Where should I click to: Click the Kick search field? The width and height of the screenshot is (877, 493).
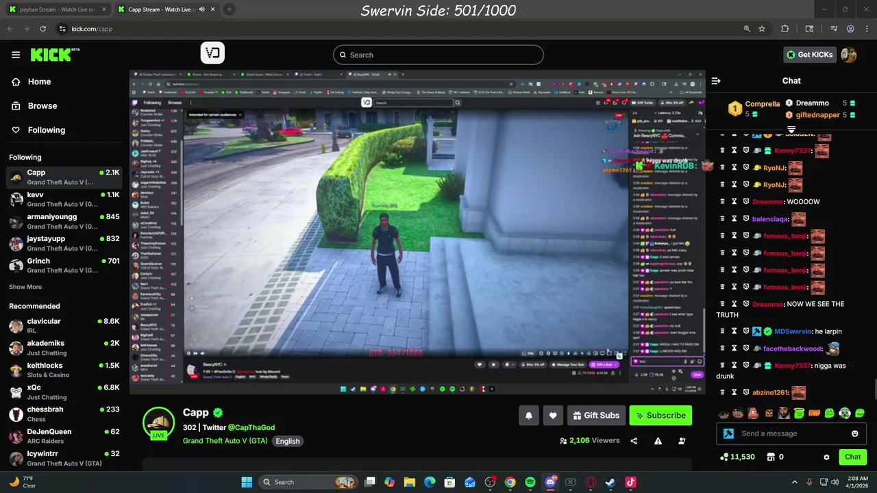click(438, 55)
